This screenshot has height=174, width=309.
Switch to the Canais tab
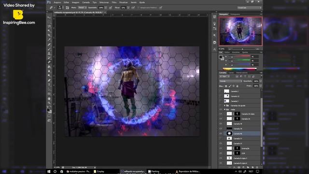[231, 72]
